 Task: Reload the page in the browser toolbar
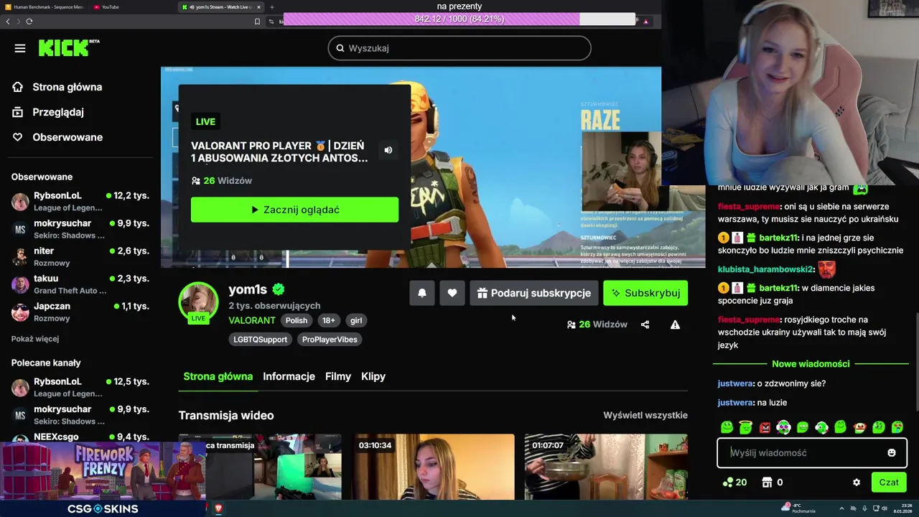click(x=29, y=22)
